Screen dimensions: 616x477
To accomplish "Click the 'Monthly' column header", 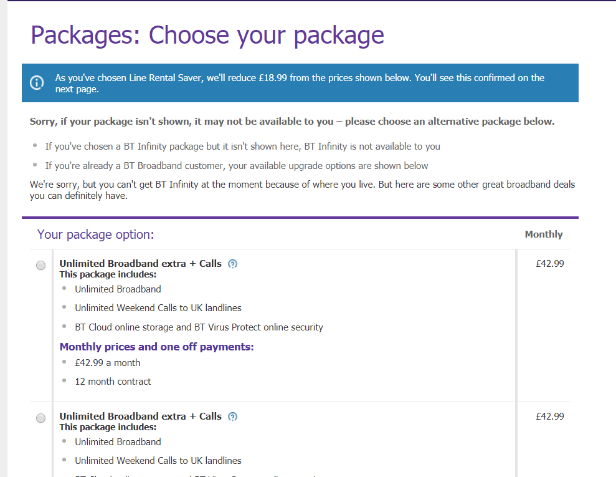I will pos(543,234).
